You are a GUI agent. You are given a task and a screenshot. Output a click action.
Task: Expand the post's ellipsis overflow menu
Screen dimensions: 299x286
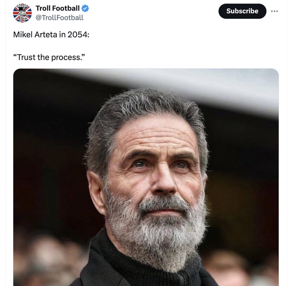(x=274, y=11)
